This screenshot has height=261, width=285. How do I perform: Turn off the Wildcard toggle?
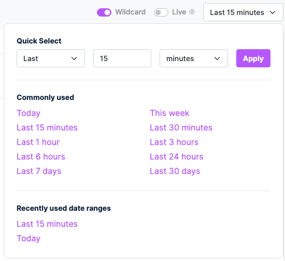point(104,12)
